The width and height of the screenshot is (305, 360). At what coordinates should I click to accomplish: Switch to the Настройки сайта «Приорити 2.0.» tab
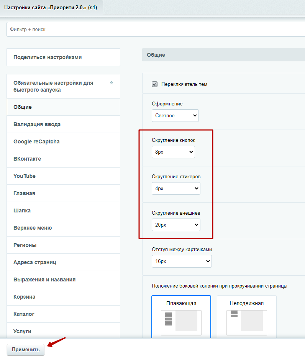(51, 7)
